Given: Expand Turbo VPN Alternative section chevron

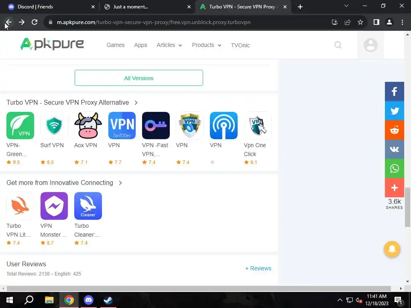Looking at the screenshot, I should point(136,103).
